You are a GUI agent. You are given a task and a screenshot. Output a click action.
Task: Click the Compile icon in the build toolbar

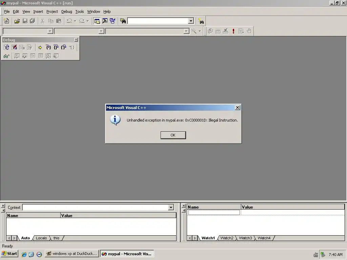[x=210, y=31]
